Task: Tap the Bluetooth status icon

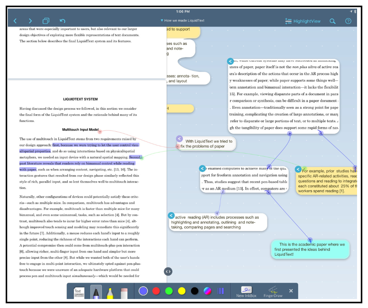Action: (x=355, y=11)
